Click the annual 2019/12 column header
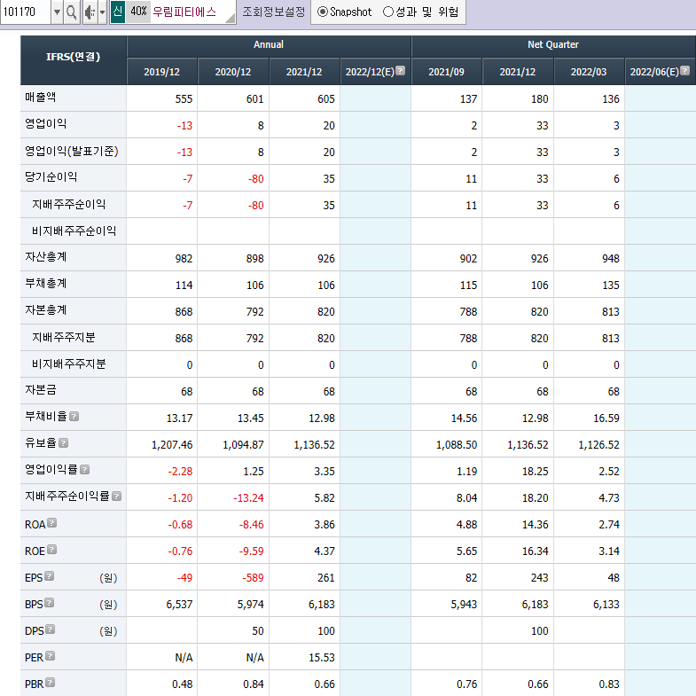 click(x=162, y=72)
